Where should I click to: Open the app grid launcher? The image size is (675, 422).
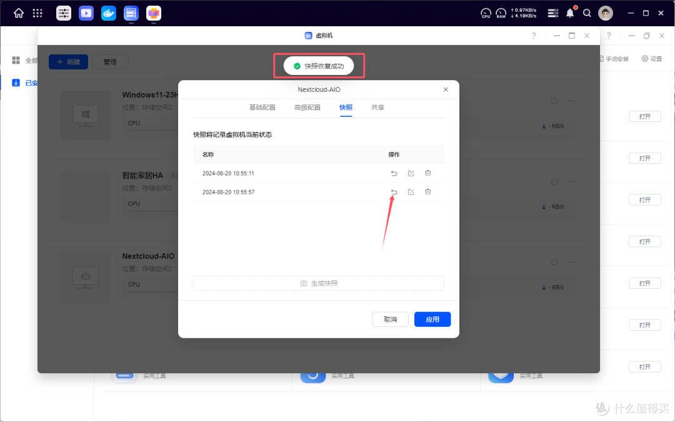(37, 13)
